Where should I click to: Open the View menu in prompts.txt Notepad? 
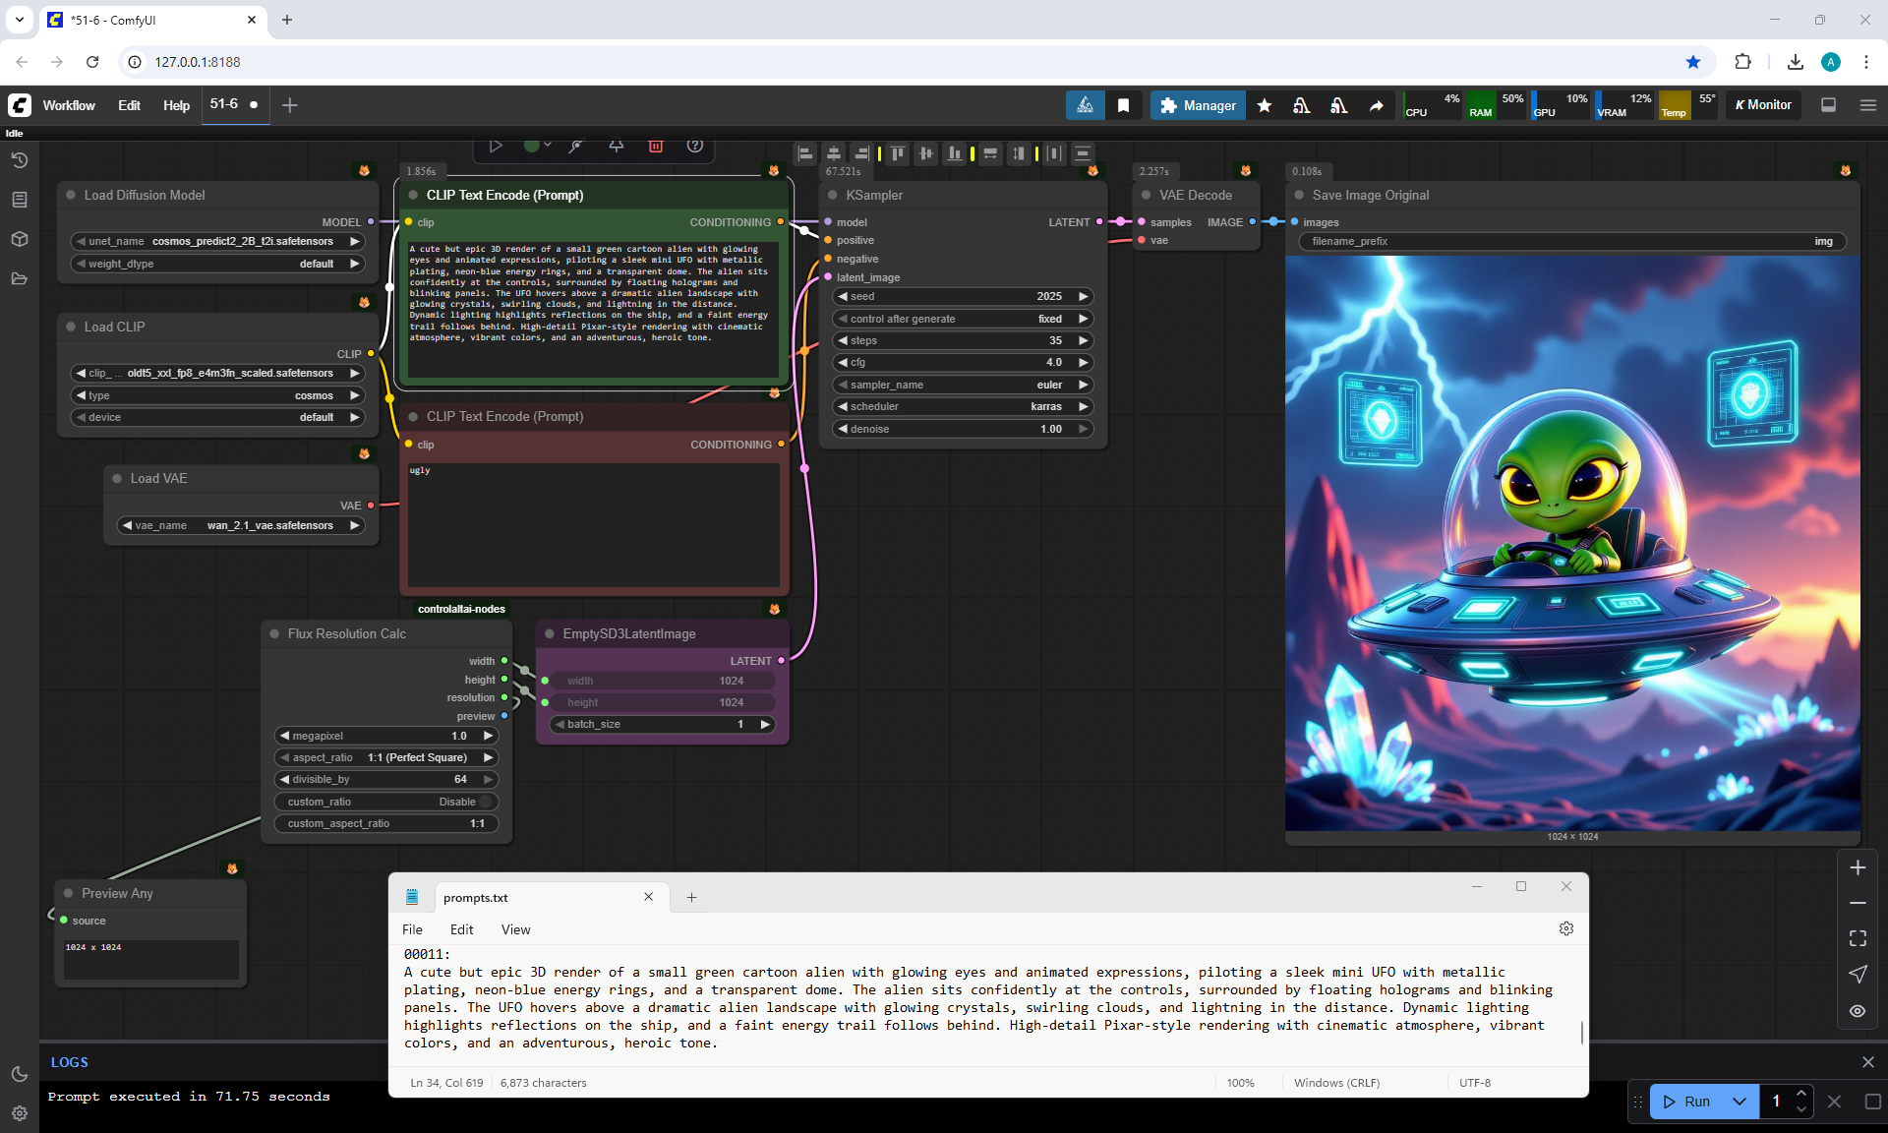(515, 929)
